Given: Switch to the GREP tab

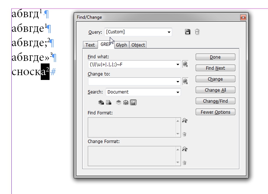Looking at the screenshot, I should [x=106, y=44].
